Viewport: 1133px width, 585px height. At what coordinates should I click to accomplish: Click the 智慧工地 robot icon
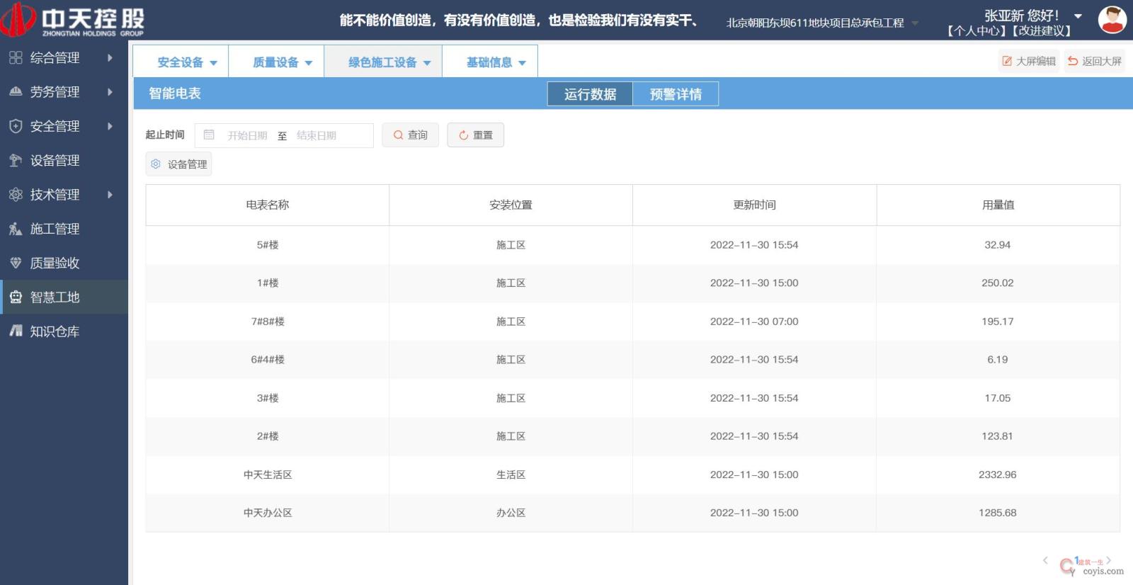click(x=16, y=297)
